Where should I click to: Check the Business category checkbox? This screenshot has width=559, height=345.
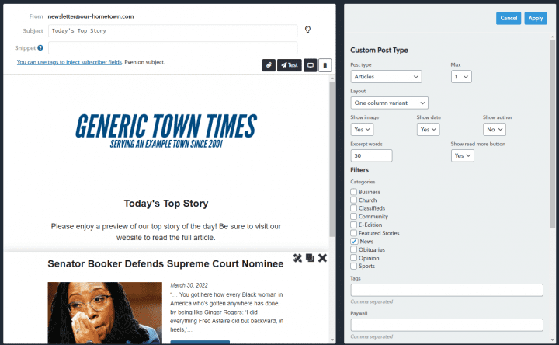(x=354, y=192)
